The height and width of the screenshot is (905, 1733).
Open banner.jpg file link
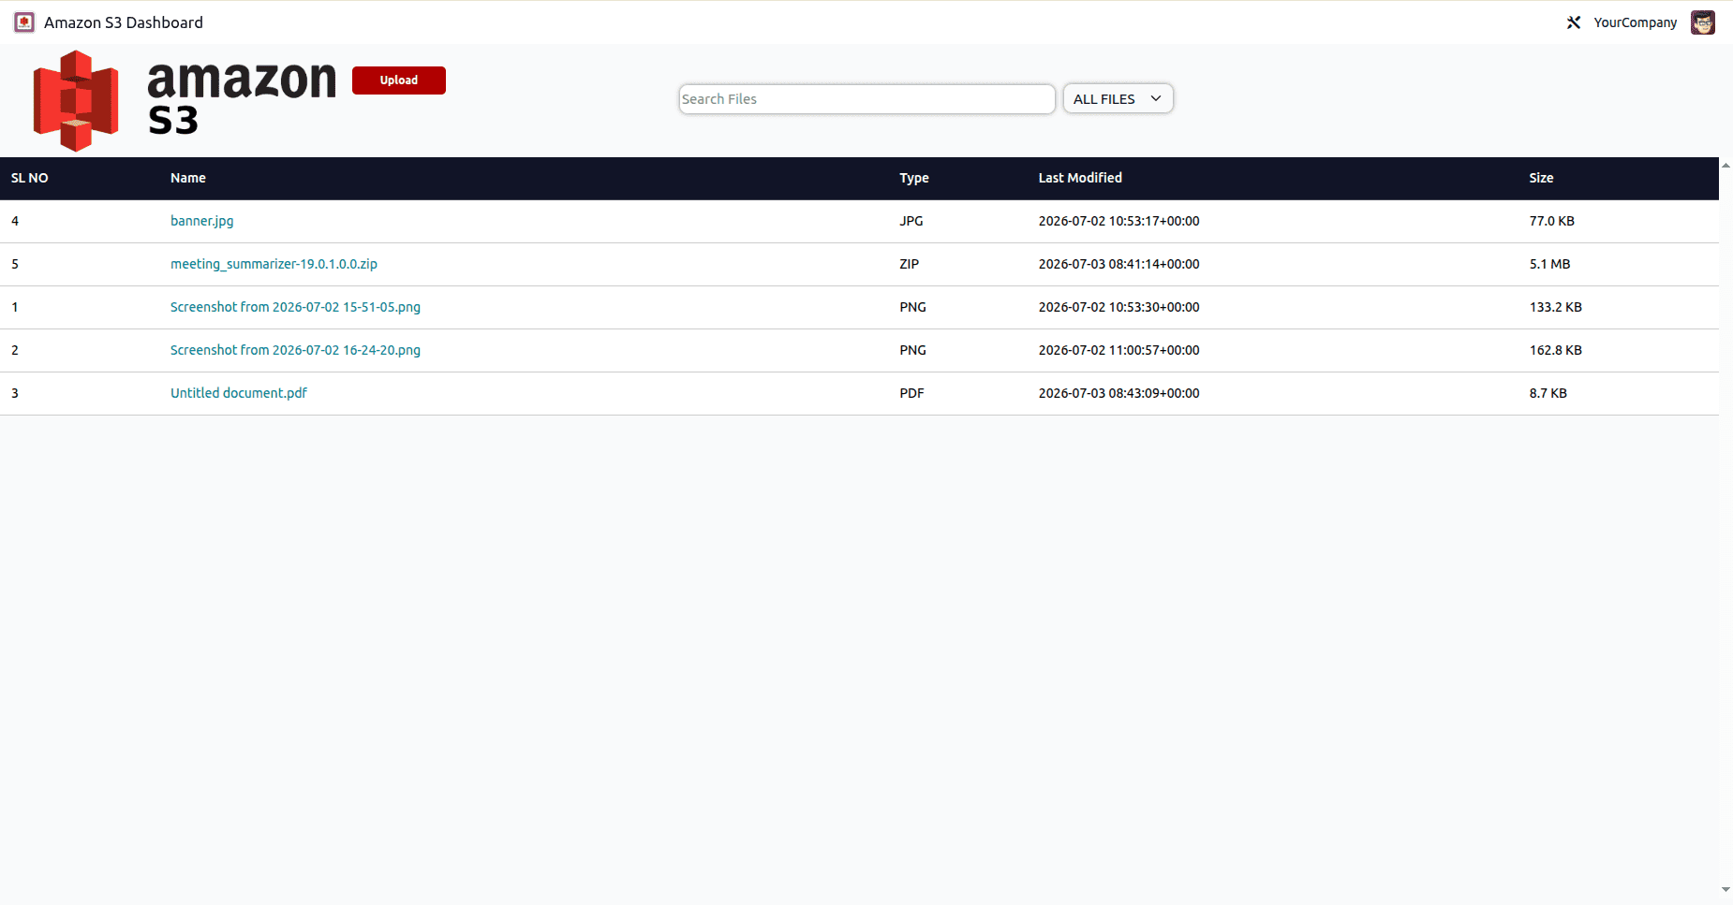pyautogui.click(x=202, y=221)
